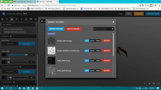
Task: Open the Materials image tab
Action: tap(12, 19)
